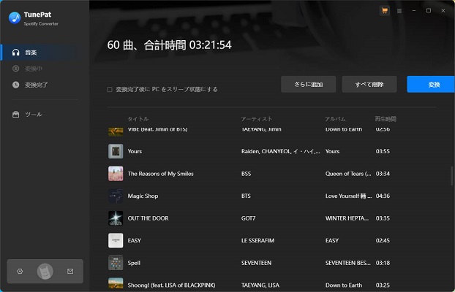
Task: Select the Shoong! album cover thumbnail
Action: (116, 283)
